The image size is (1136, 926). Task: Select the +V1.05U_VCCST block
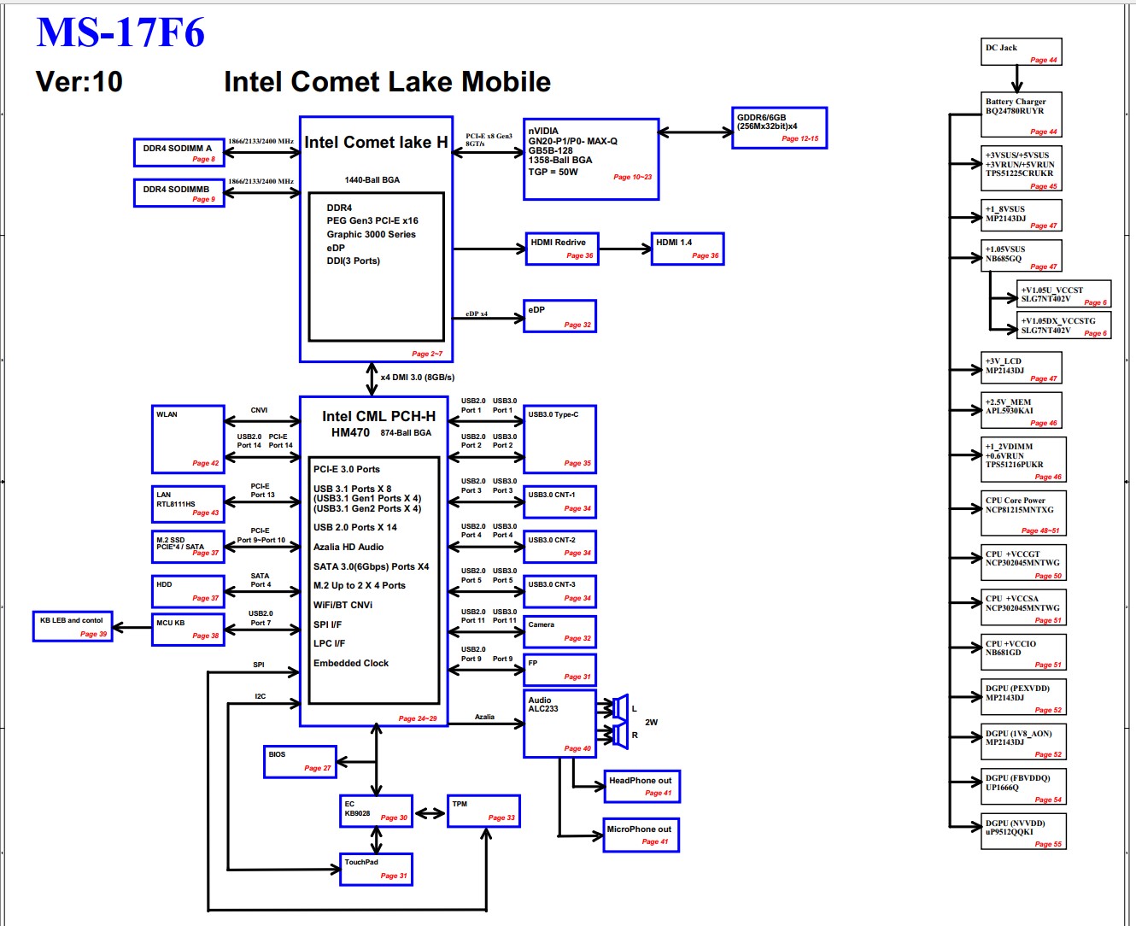pos(1064,295)
